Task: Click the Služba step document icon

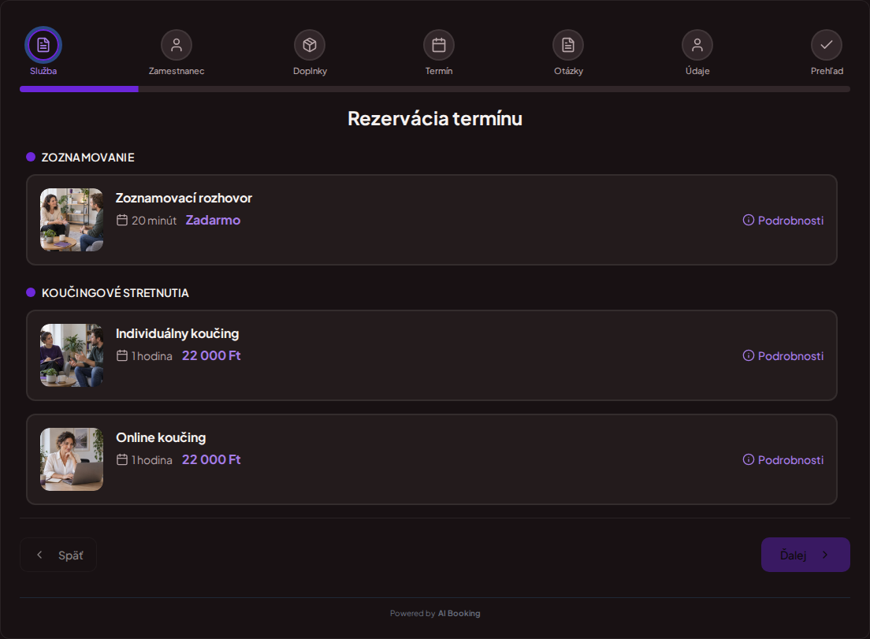Action: click(x=43, y=45)
